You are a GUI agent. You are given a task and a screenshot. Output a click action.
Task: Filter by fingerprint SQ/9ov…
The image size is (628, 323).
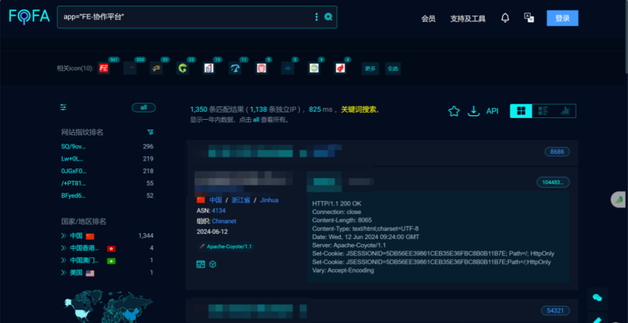point(73,147)
